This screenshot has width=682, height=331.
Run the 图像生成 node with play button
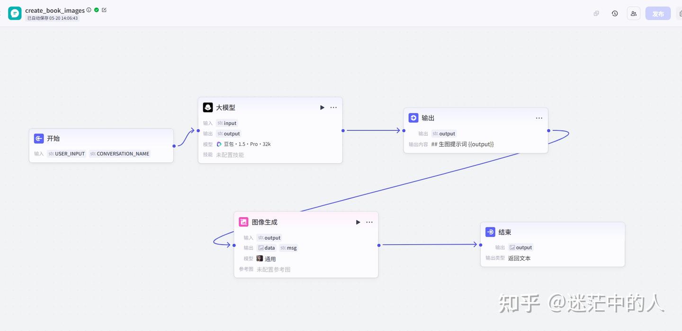coord(358,222)
